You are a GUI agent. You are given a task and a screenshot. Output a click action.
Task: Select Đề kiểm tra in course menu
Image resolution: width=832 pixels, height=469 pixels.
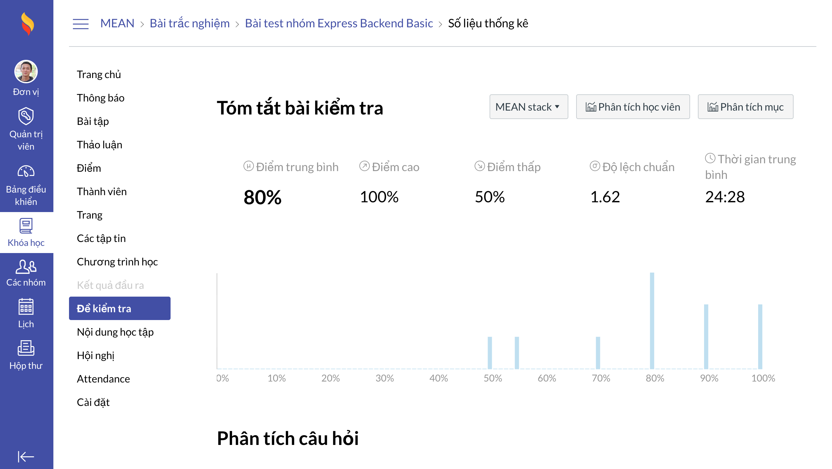click(119, 308)
